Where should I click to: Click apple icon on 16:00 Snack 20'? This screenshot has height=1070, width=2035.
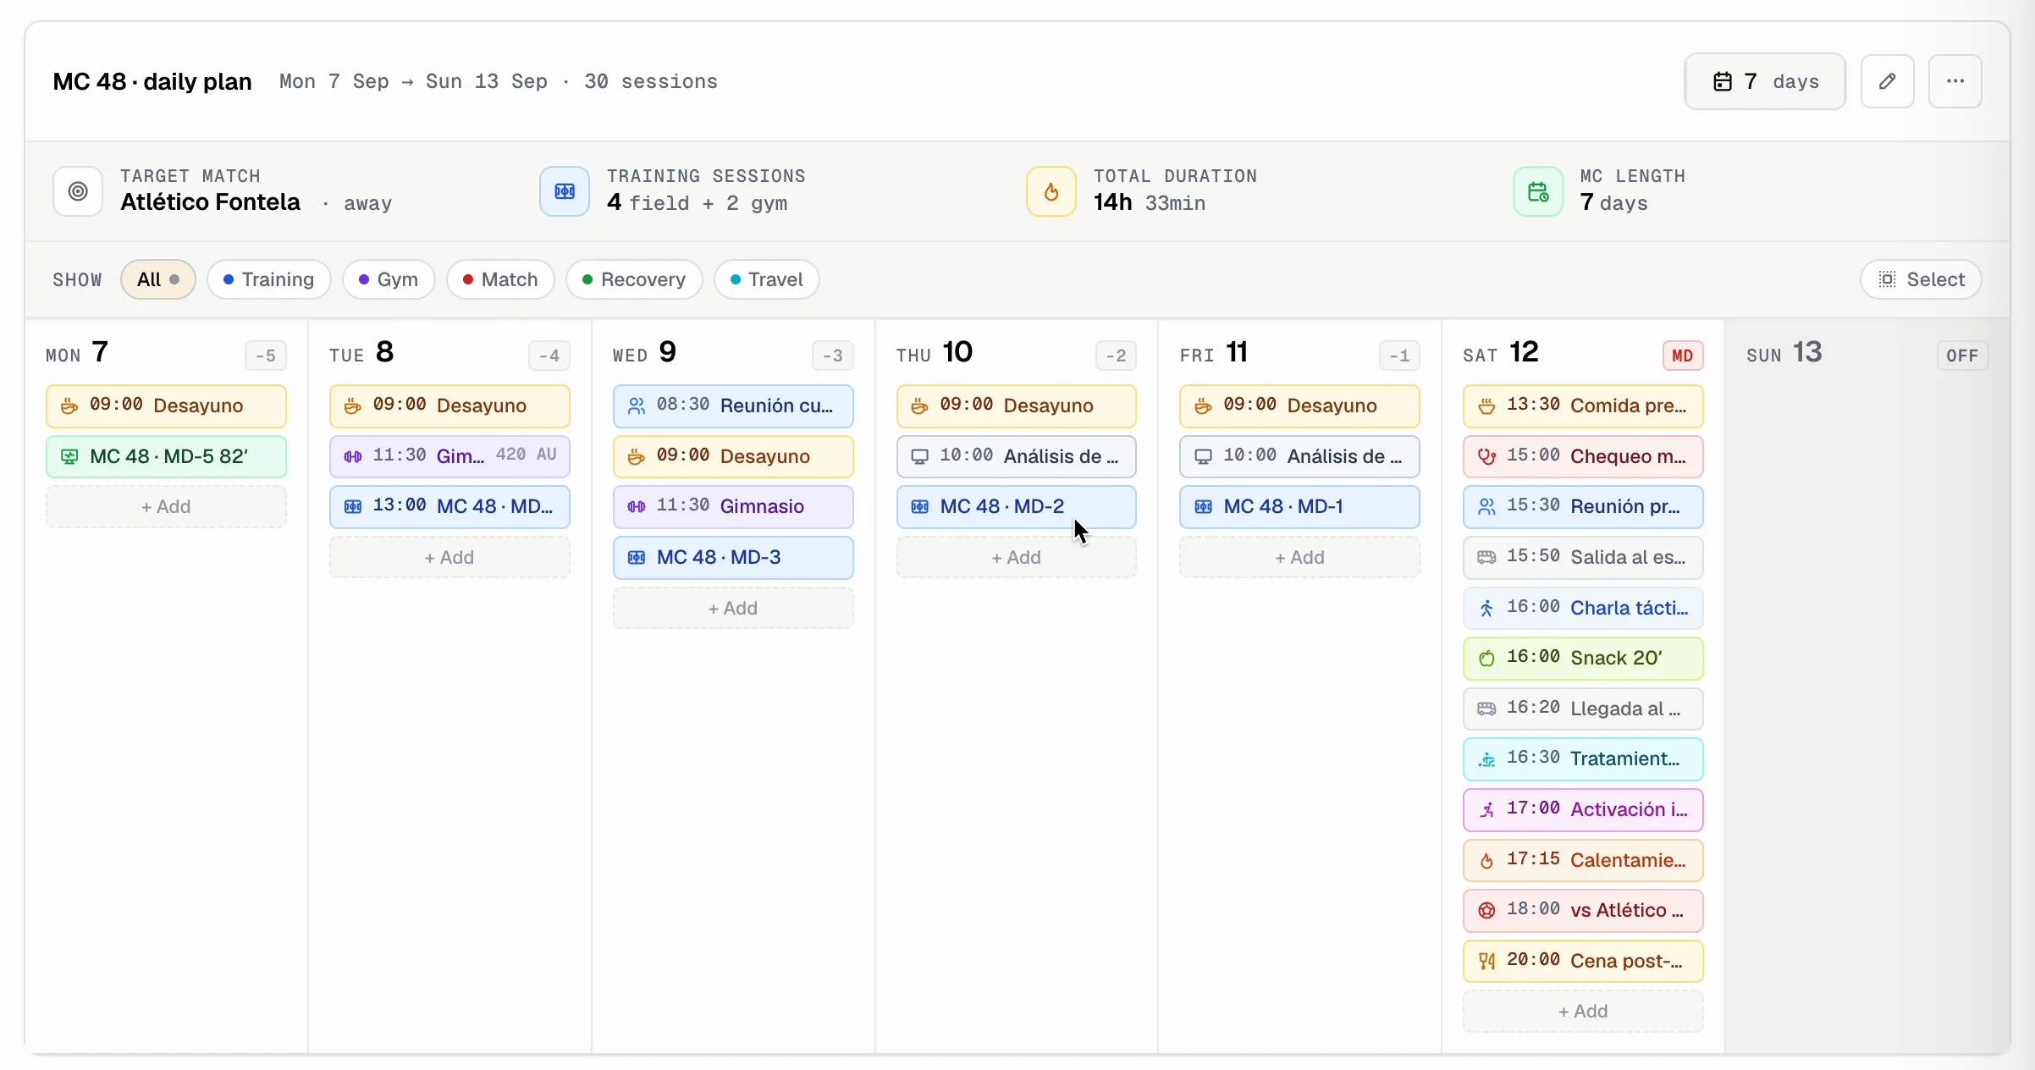point(1486,659)
